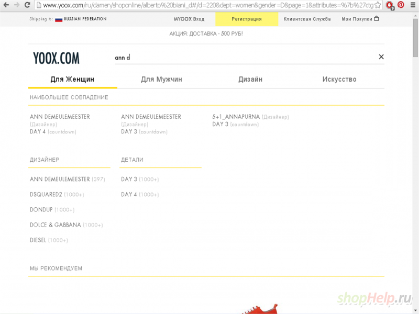Screen dimensions: 419x314
Task: Open the Pinterest extension icon
Action: 401,5
